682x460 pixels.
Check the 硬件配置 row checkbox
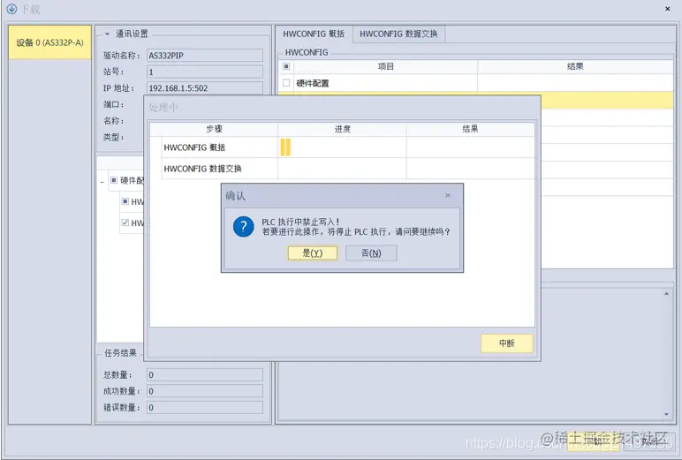tap(286, 83)
